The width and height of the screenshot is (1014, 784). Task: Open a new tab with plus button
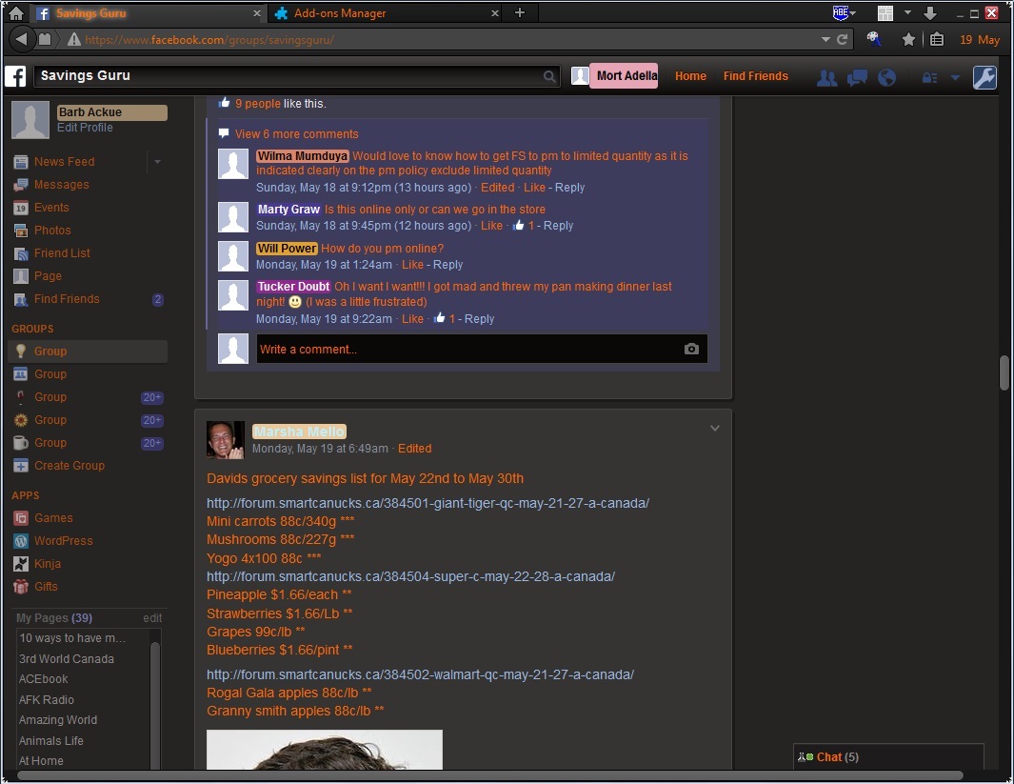pyautogui.click(x=519, y=12)
